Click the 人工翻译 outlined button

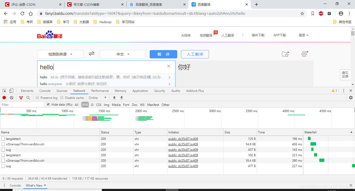[195, 54]
